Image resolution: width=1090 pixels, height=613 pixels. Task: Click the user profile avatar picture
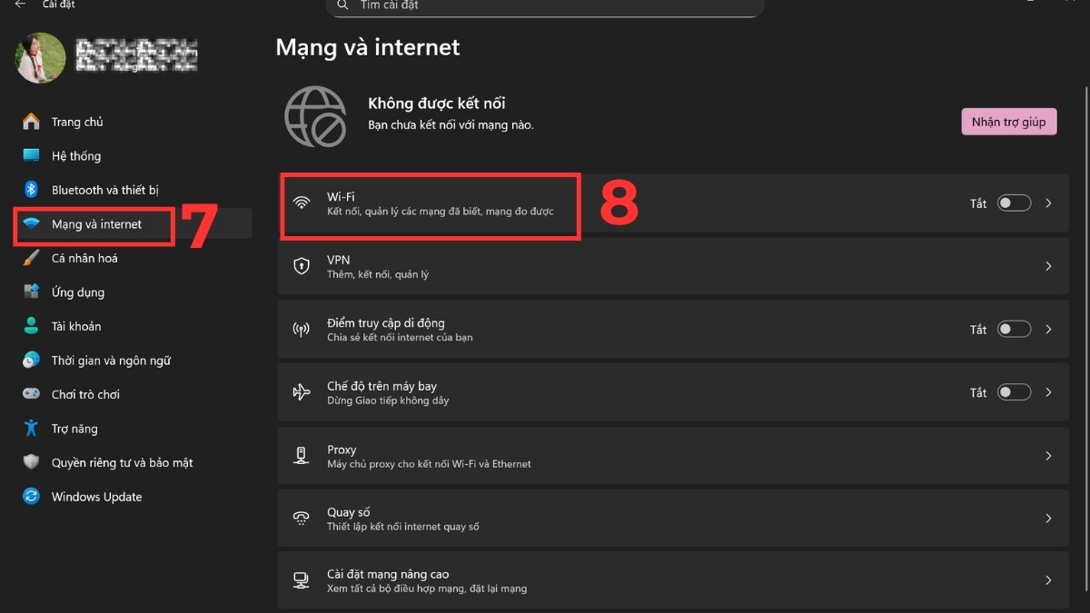coord(39,57)
